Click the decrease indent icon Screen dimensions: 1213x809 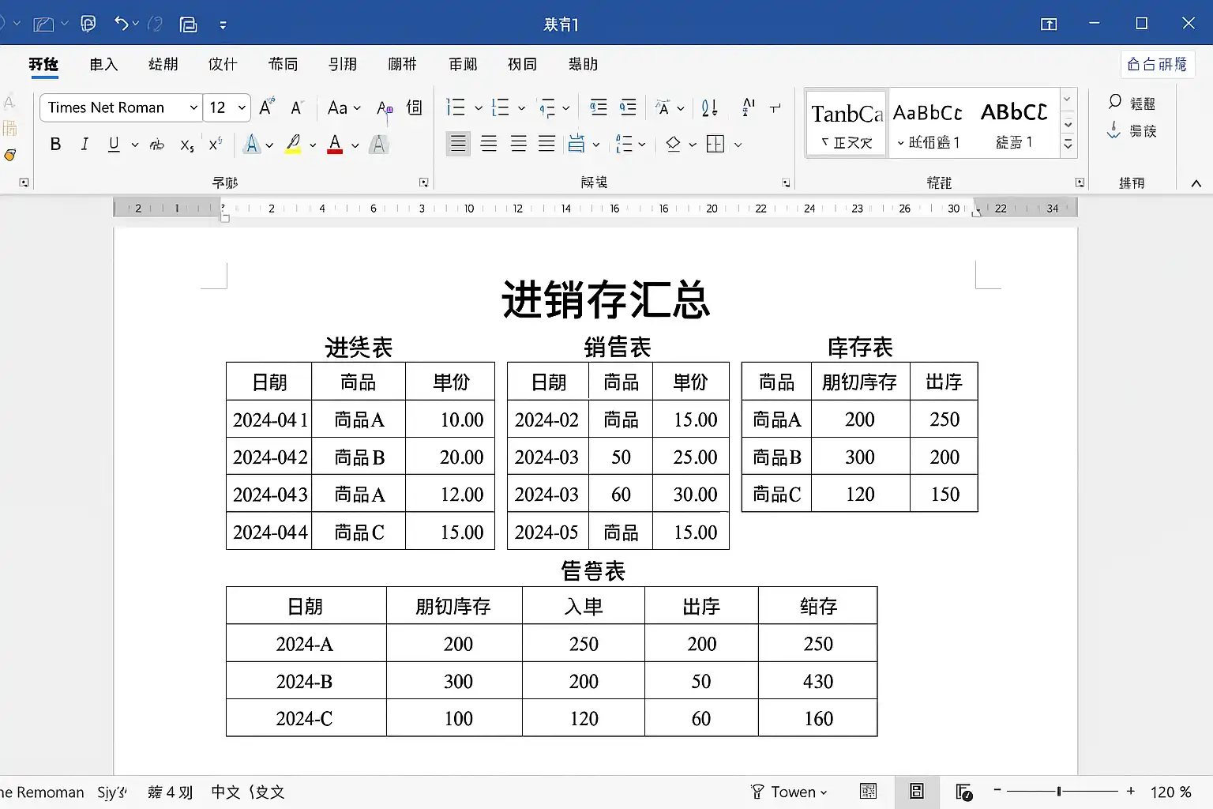tap(599, 107)
